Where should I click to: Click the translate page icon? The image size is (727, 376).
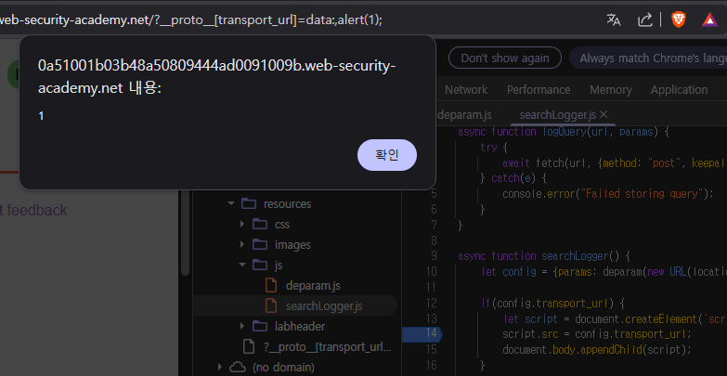[613, 19]
